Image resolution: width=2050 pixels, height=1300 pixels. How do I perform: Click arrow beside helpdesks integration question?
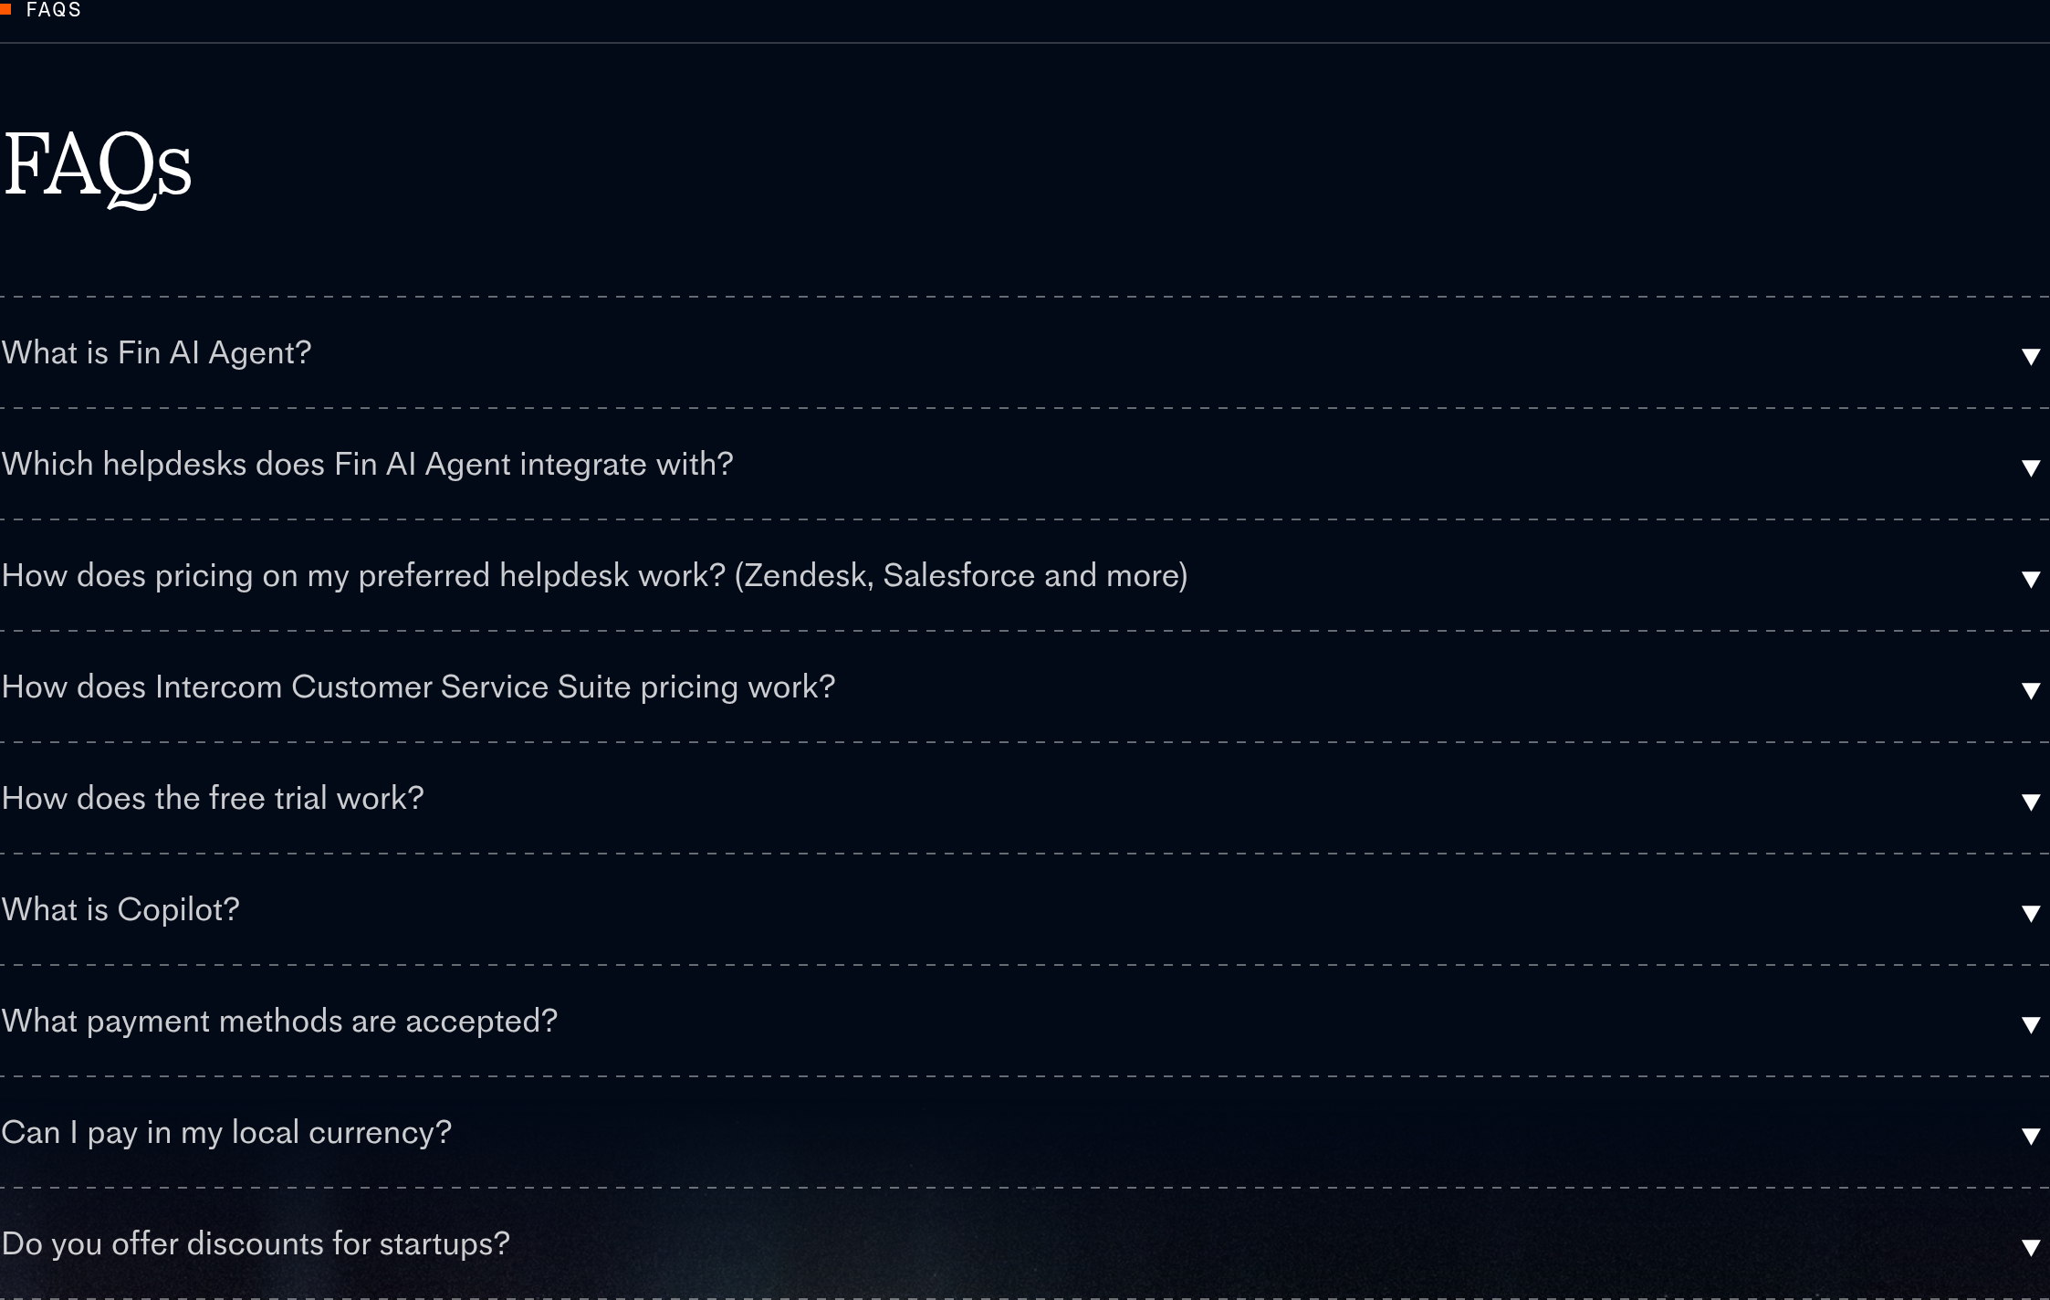click(2031, 467)
